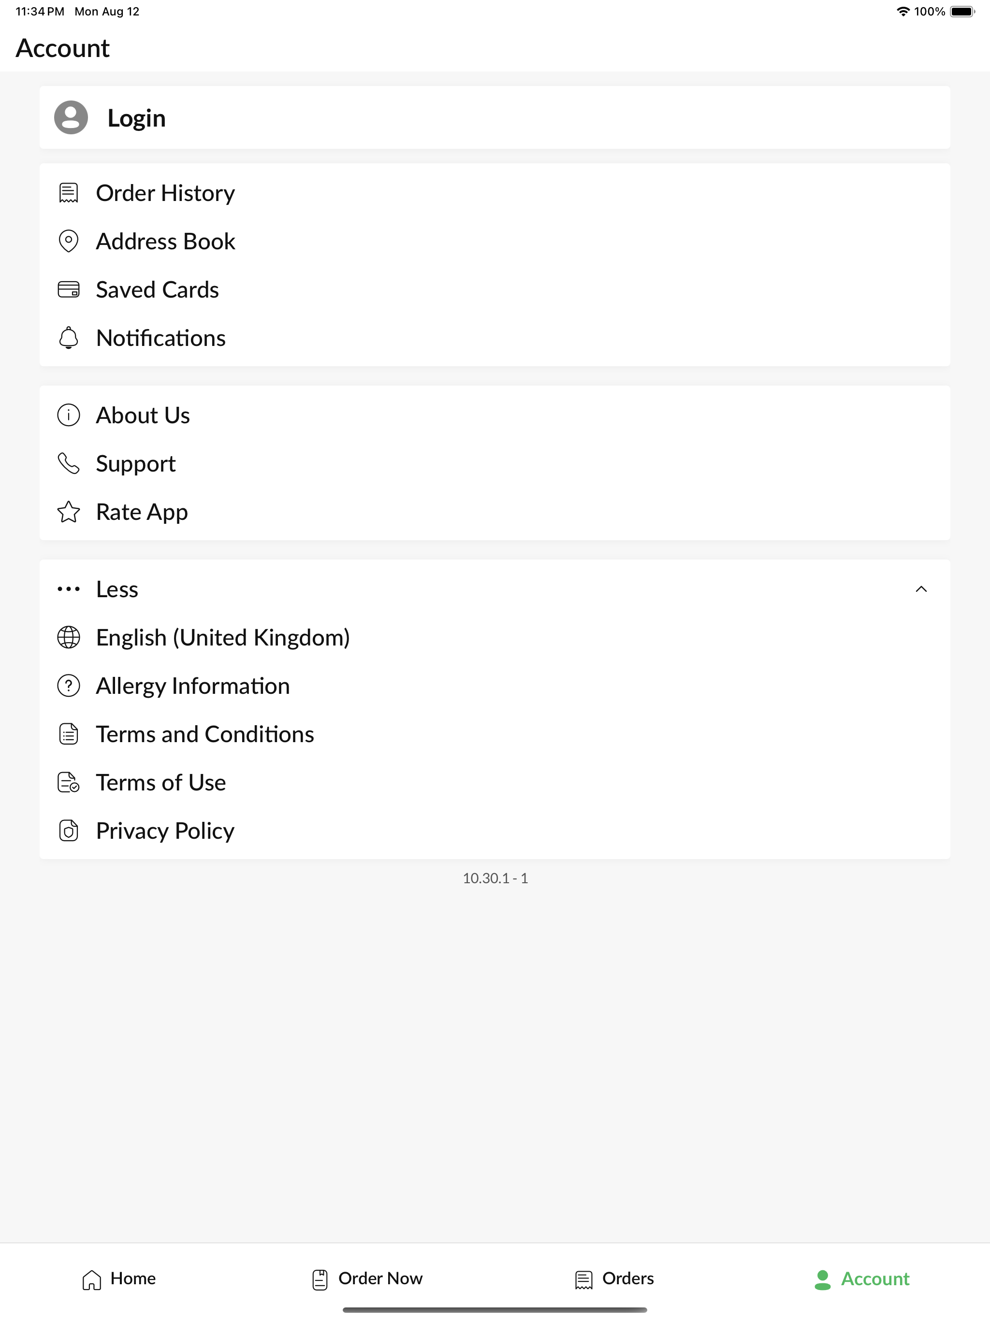Open Saved Cards wallet icon

69,289
